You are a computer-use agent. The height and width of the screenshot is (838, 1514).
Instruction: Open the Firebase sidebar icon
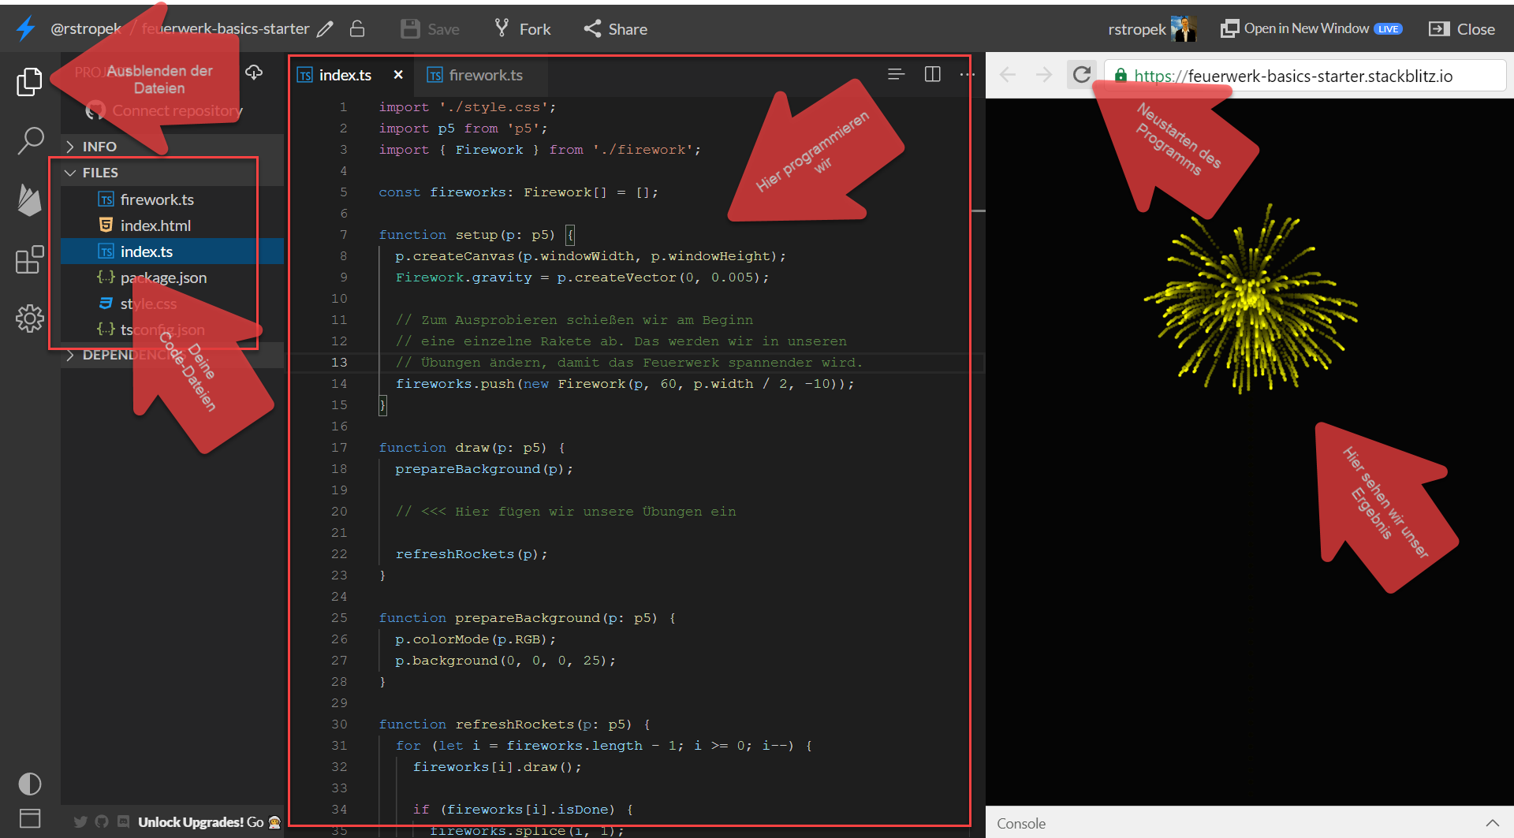[29, 199]
